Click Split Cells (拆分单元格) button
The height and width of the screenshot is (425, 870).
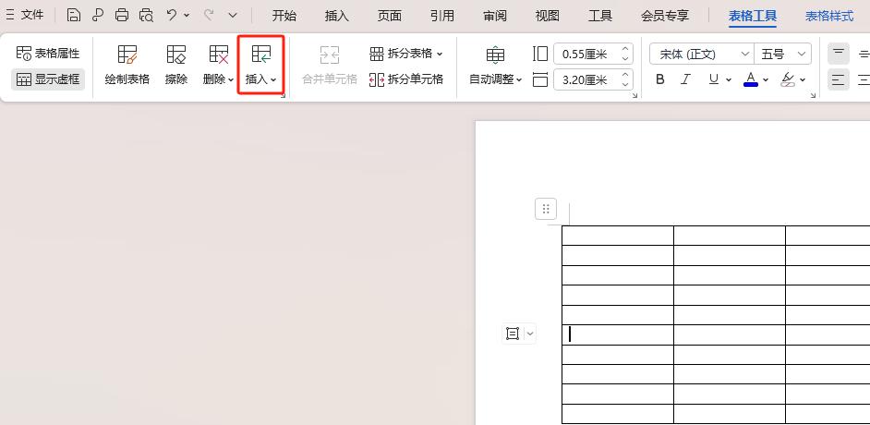406,79
